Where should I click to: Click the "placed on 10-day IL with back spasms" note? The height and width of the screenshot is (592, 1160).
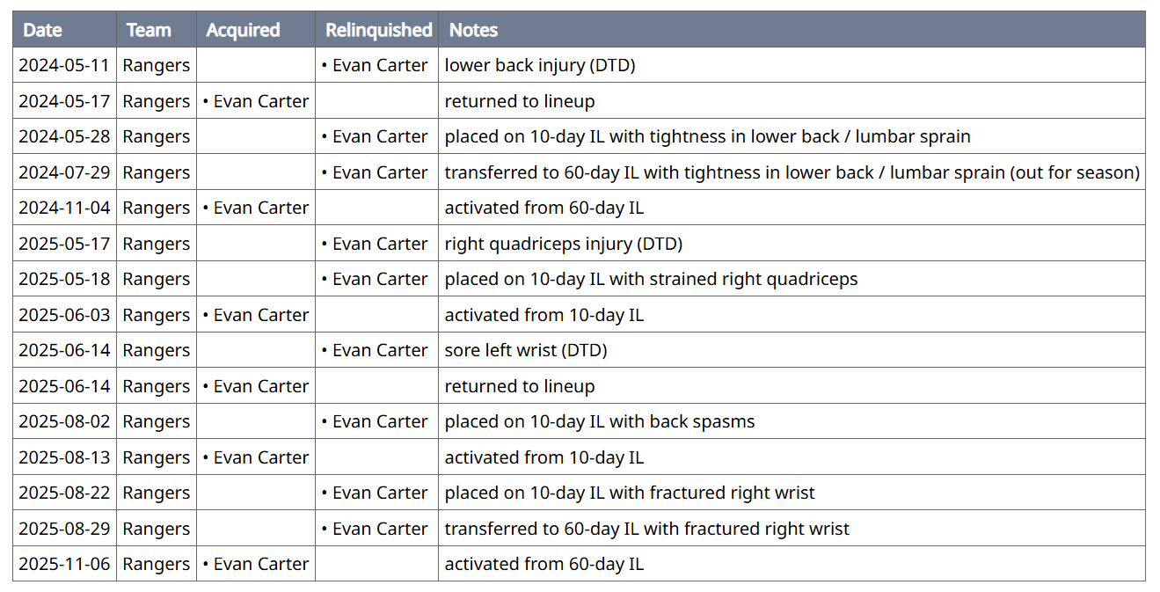(x=599, y=421)
